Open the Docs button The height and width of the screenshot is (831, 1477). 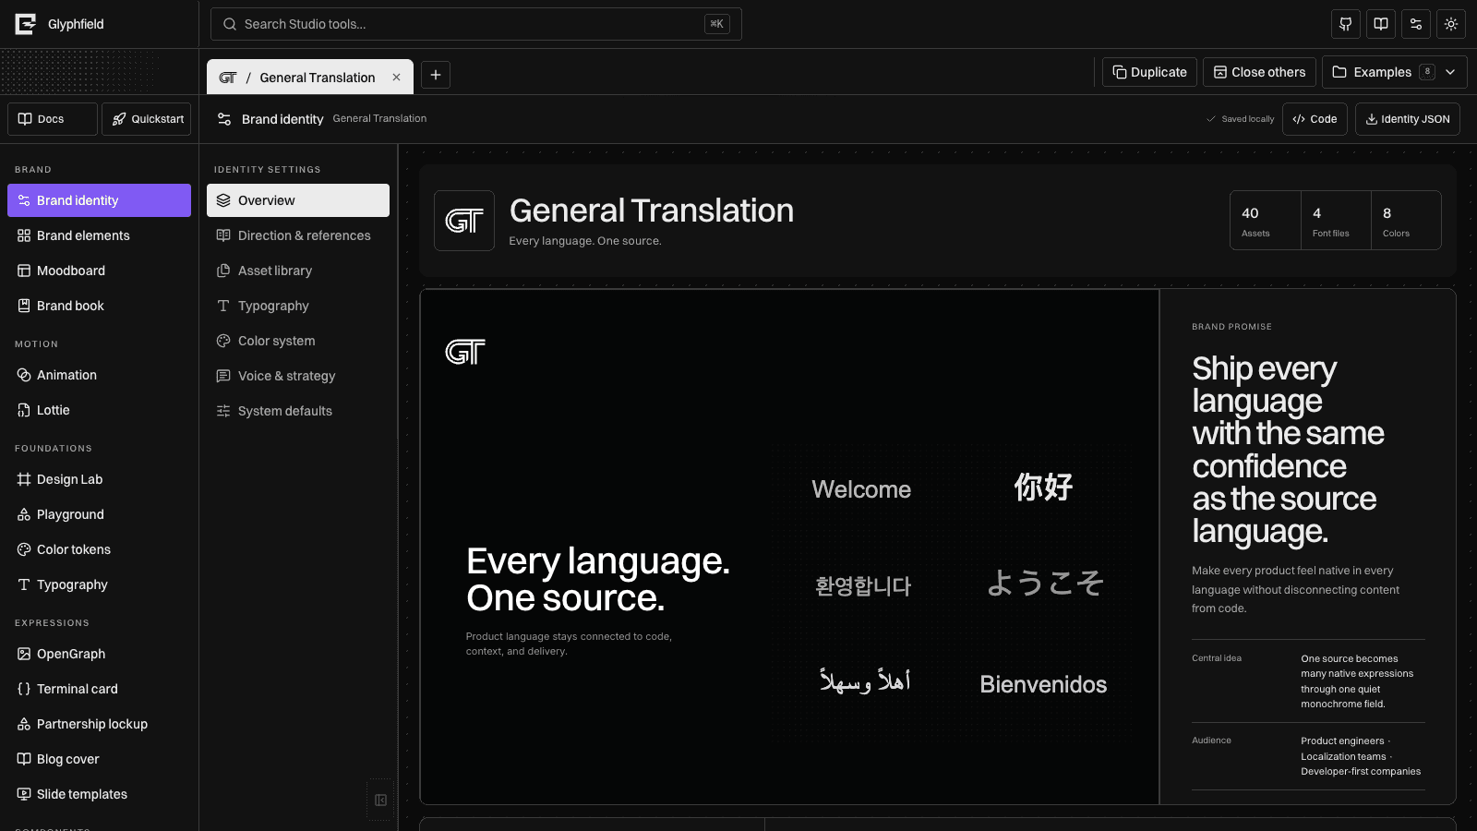53,119
